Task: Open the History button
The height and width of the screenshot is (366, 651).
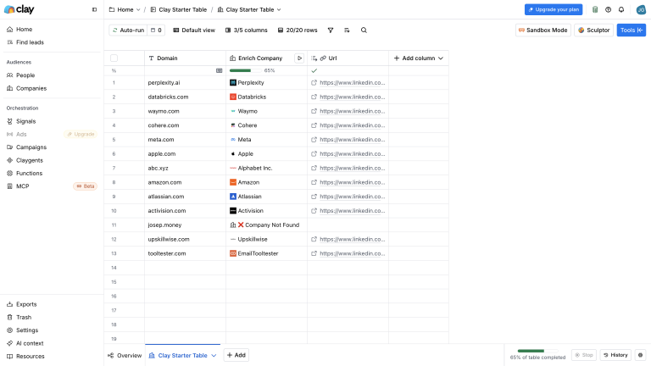Action: coord(615,355)
